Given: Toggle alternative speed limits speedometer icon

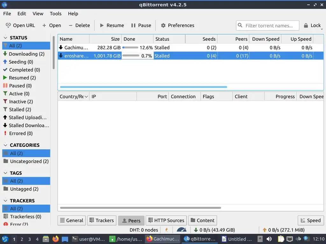Looking at the screenshot, I should pyautogui.click(x=181, y=230).
